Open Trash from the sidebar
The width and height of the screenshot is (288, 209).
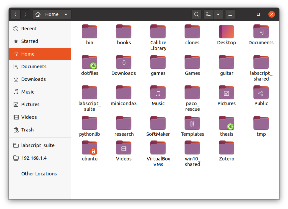(x=40, y=130)
